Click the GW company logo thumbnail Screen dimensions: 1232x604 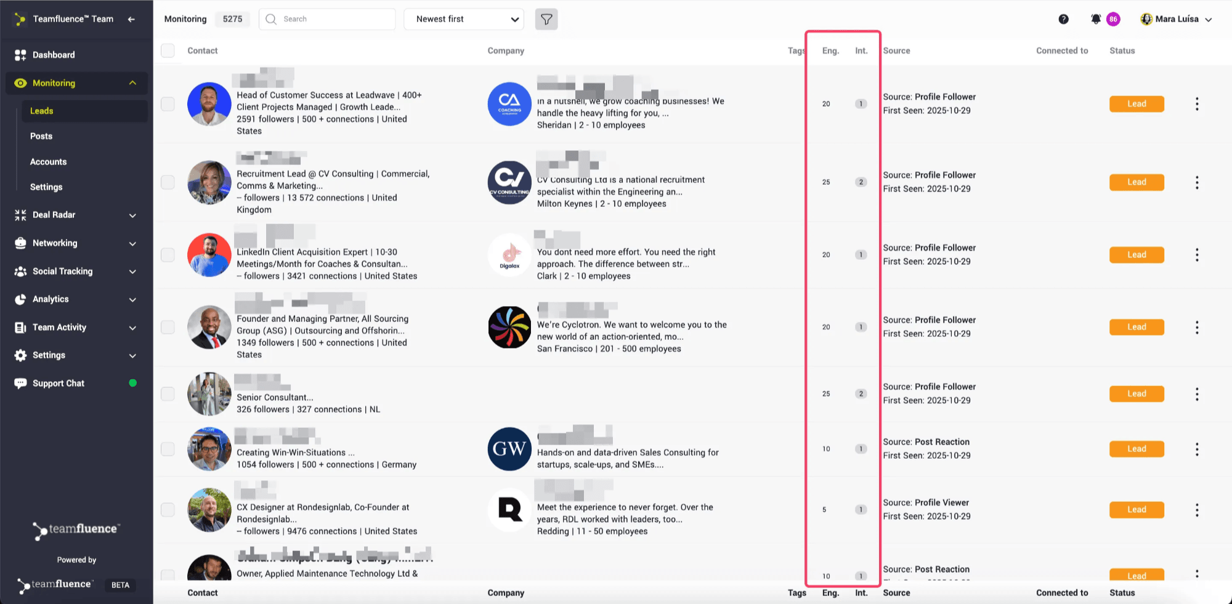point(509,449)
